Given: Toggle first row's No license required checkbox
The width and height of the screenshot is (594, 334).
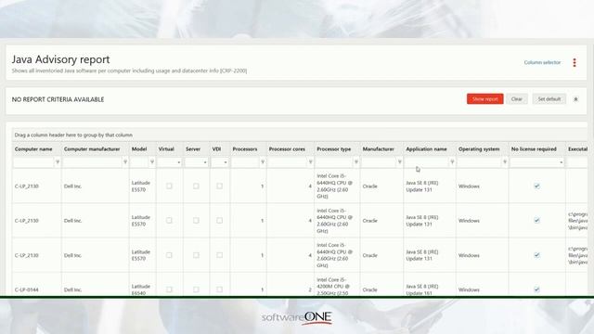Looking at the screenshot, I should click(536, 186).
